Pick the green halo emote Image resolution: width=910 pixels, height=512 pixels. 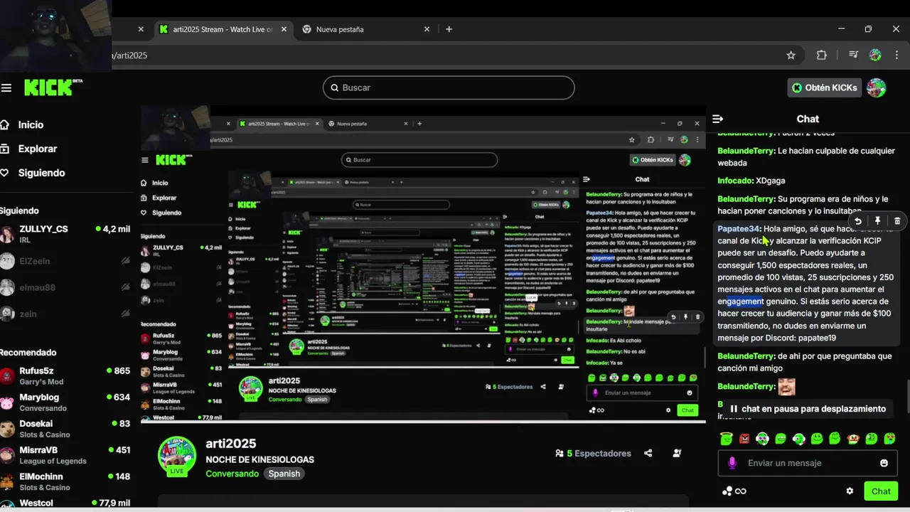[726, 439]
